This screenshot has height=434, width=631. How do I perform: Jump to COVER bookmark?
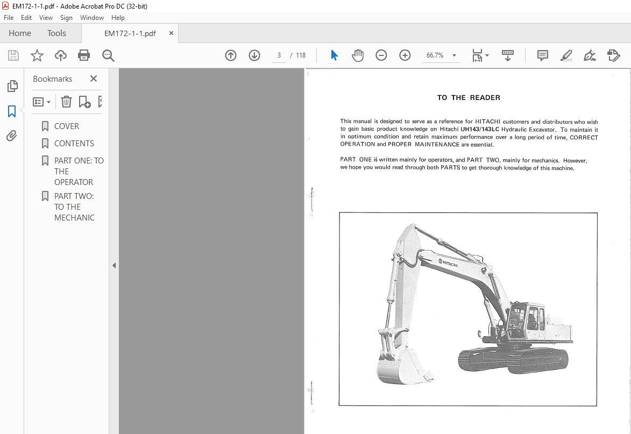tap(66, 126)
